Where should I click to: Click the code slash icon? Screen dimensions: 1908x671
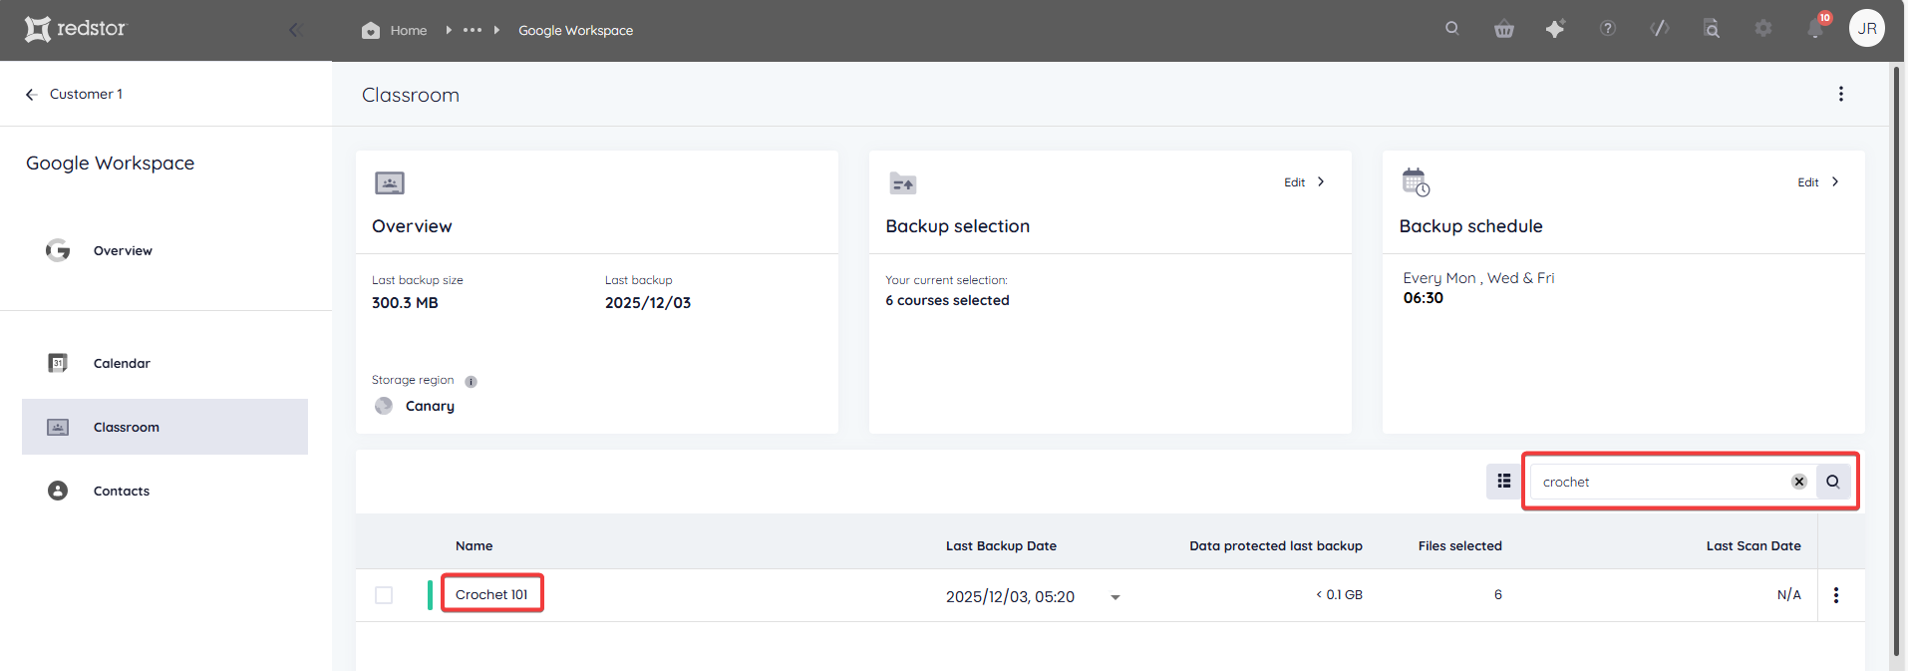pyautogui.click(x=1660, y=29)
